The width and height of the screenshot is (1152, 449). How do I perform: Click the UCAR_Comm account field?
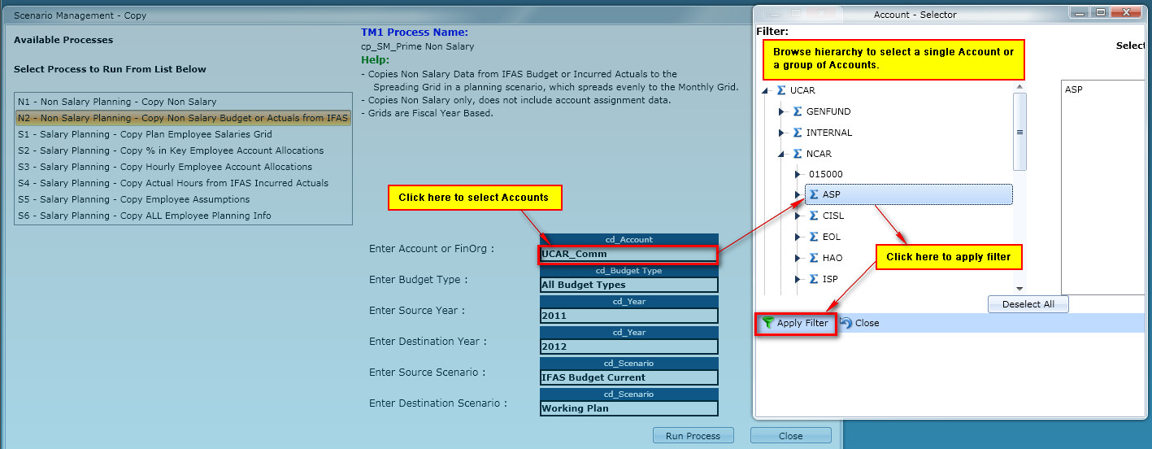click(x=628, y=254)
